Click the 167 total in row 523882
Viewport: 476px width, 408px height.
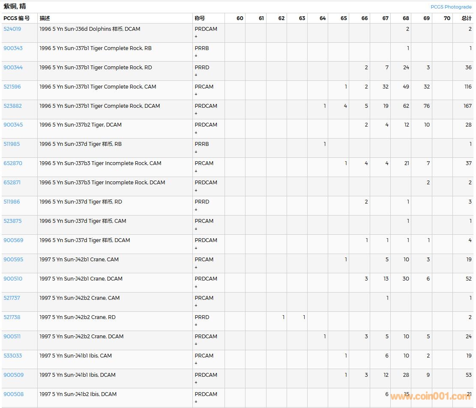coord(467,106)
